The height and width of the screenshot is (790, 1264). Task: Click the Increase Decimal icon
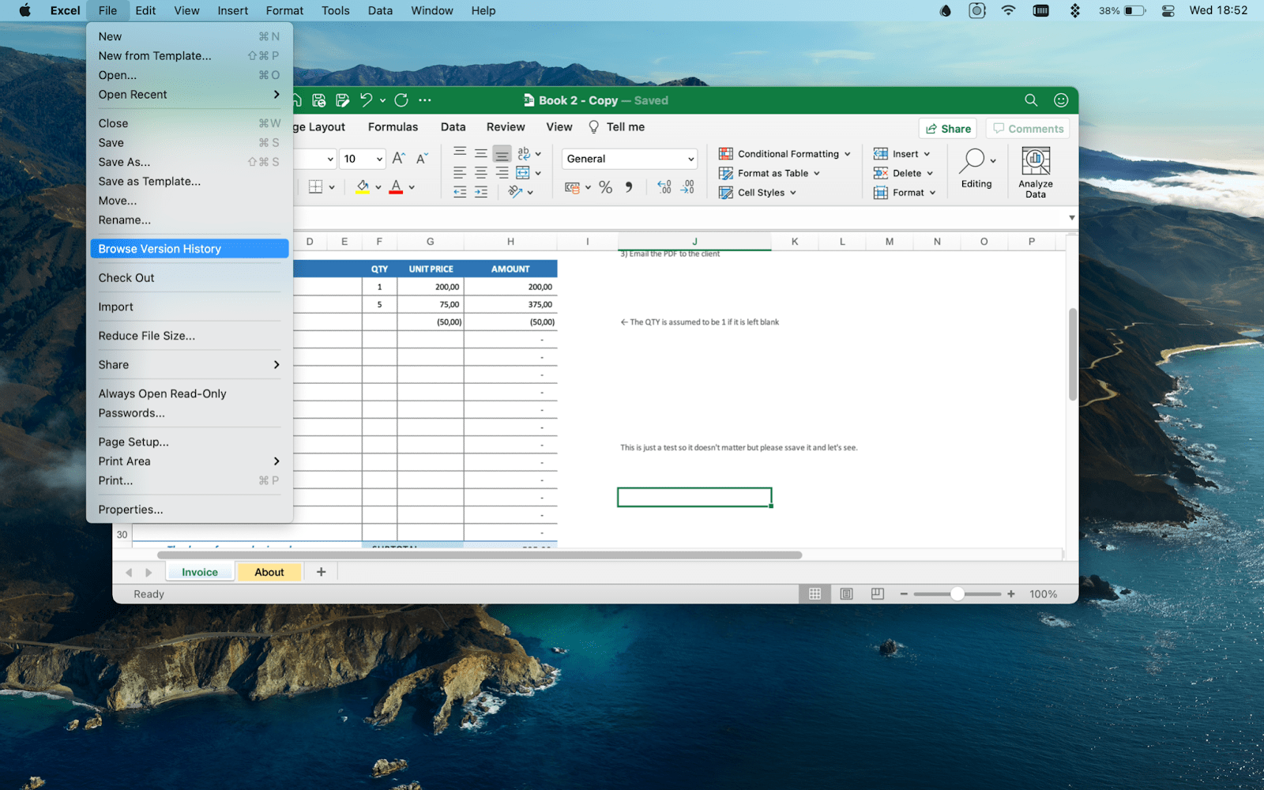point(664,186)
